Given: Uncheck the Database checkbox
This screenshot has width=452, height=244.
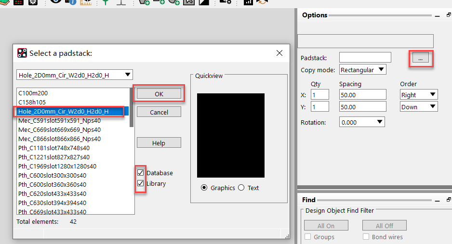Looking at the screenshot, I should 141,173.
